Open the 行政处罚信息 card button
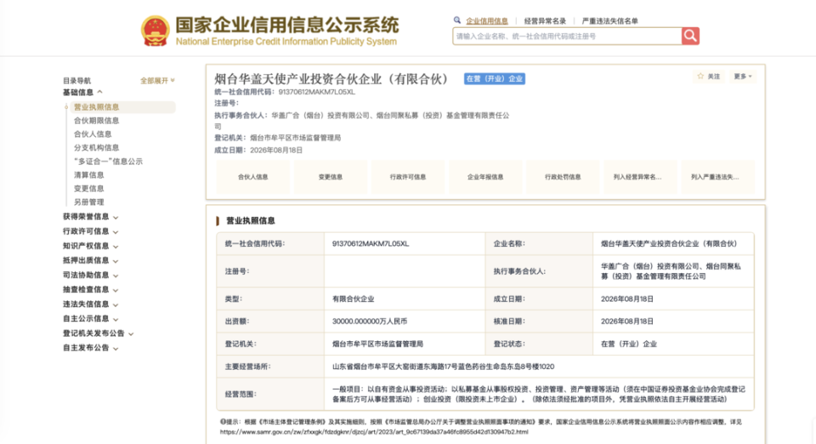Viewport: 816px width, 444px height. [563, 177]
